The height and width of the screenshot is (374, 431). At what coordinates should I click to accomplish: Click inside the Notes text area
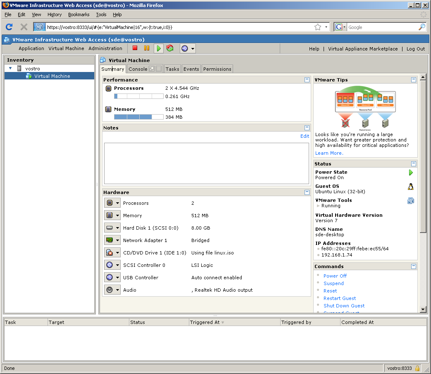(207, 163)
